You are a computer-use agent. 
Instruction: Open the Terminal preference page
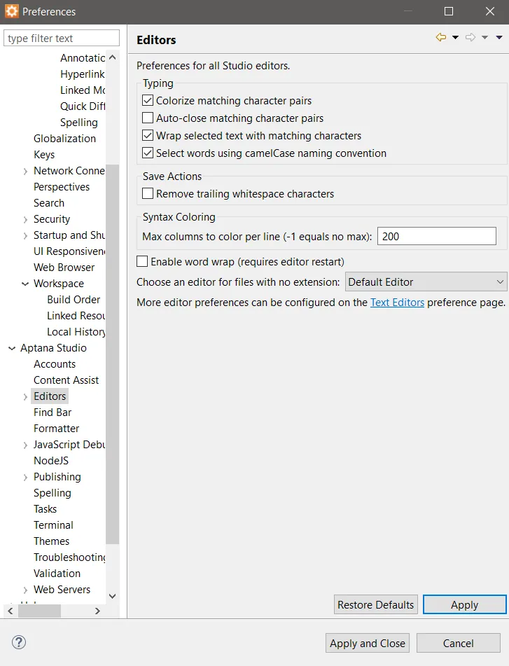(53, 525)
